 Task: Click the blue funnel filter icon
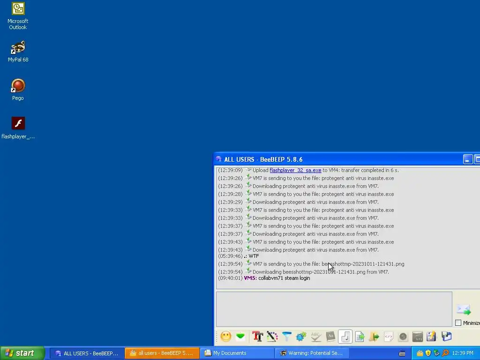coord(286,337)
